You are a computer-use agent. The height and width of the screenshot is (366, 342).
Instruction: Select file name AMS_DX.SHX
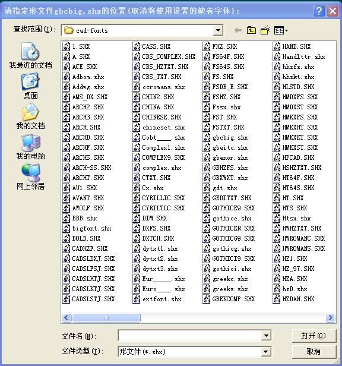click(x=90, y=97)
